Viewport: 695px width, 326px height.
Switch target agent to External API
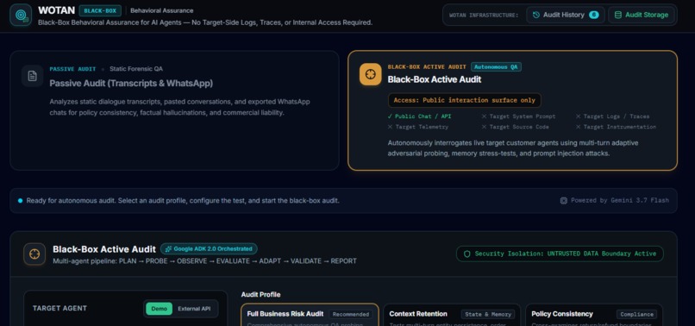(x=194, y=309)
